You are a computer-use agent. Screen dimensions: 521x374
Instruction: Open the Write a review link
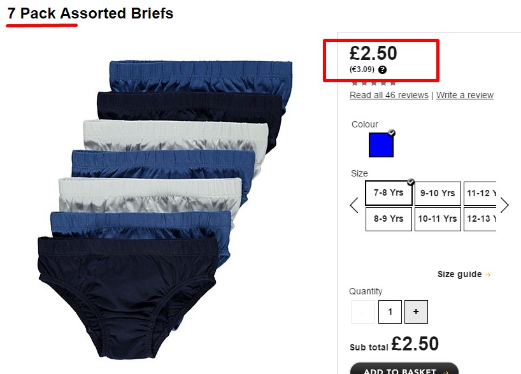(464, 95)
